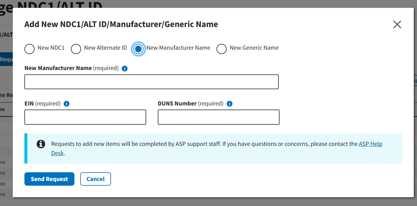Click the dialog title heading text
This screenshot has width=417, height=206.
121,24
